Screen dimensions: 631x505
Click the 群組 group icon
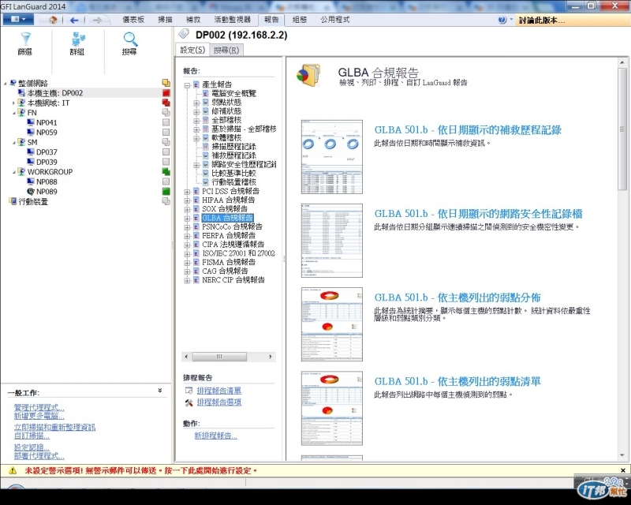point(77,39)
